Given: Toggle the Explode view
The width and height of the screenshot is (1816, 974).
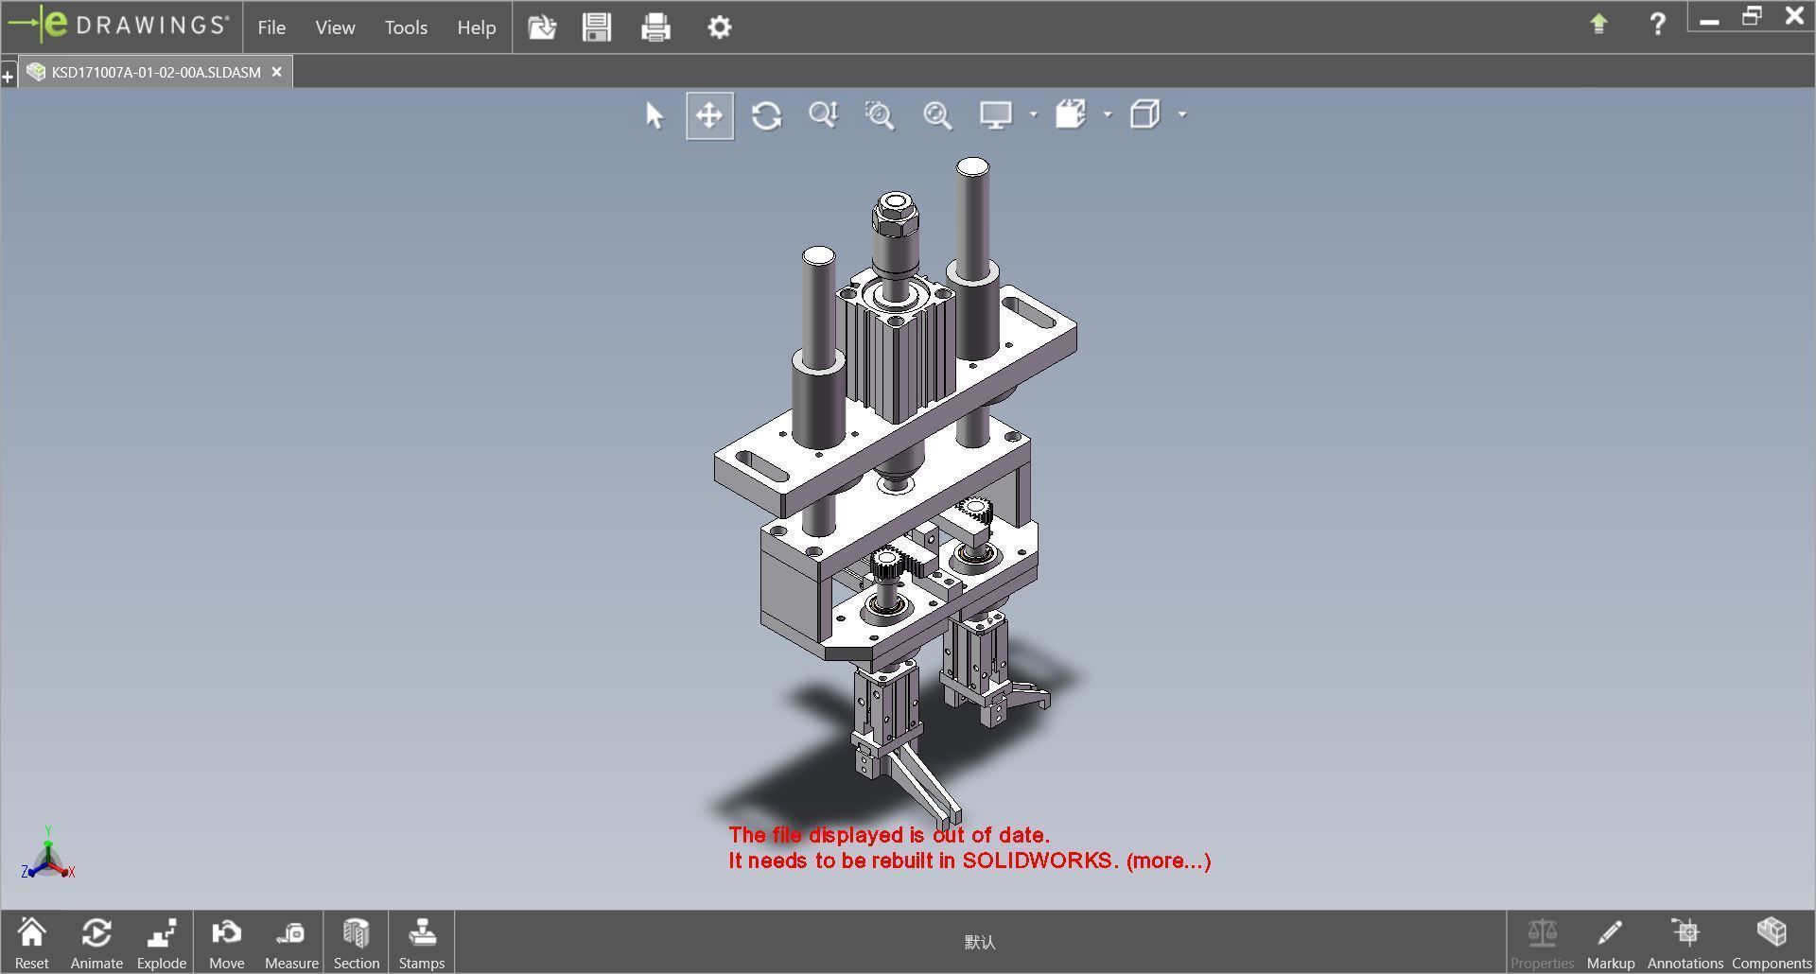Looking at the screenshot, I should pyautogui.click(x=162, y=942).
